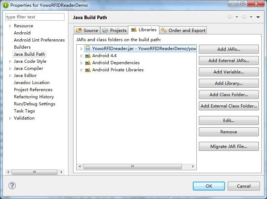Expand the Validation tree node
The height and width of the screenshot is (199, 267).
point(10,118)
